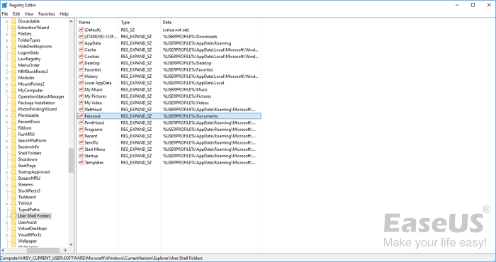Click the icon beside Startup value
Viewport: 496px width, 262px height.
(81, 156)
